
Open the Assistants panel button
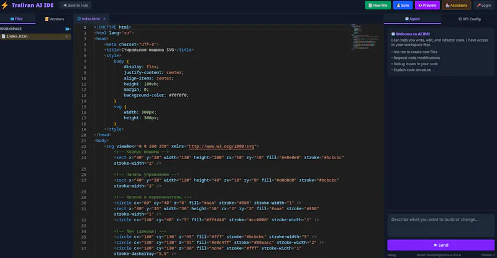coord(457,5)
